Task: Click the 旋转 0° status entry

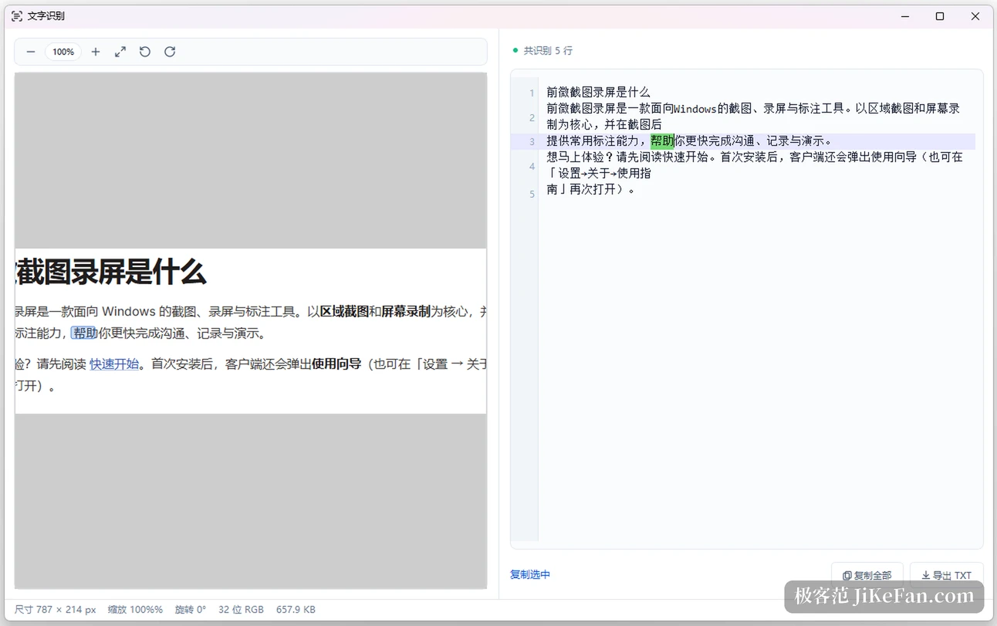Action: click(191, 610)
